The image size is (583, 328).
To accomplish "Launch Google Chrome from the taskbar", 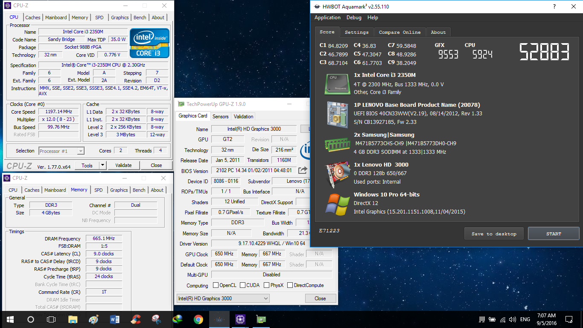I will [198, 319].
